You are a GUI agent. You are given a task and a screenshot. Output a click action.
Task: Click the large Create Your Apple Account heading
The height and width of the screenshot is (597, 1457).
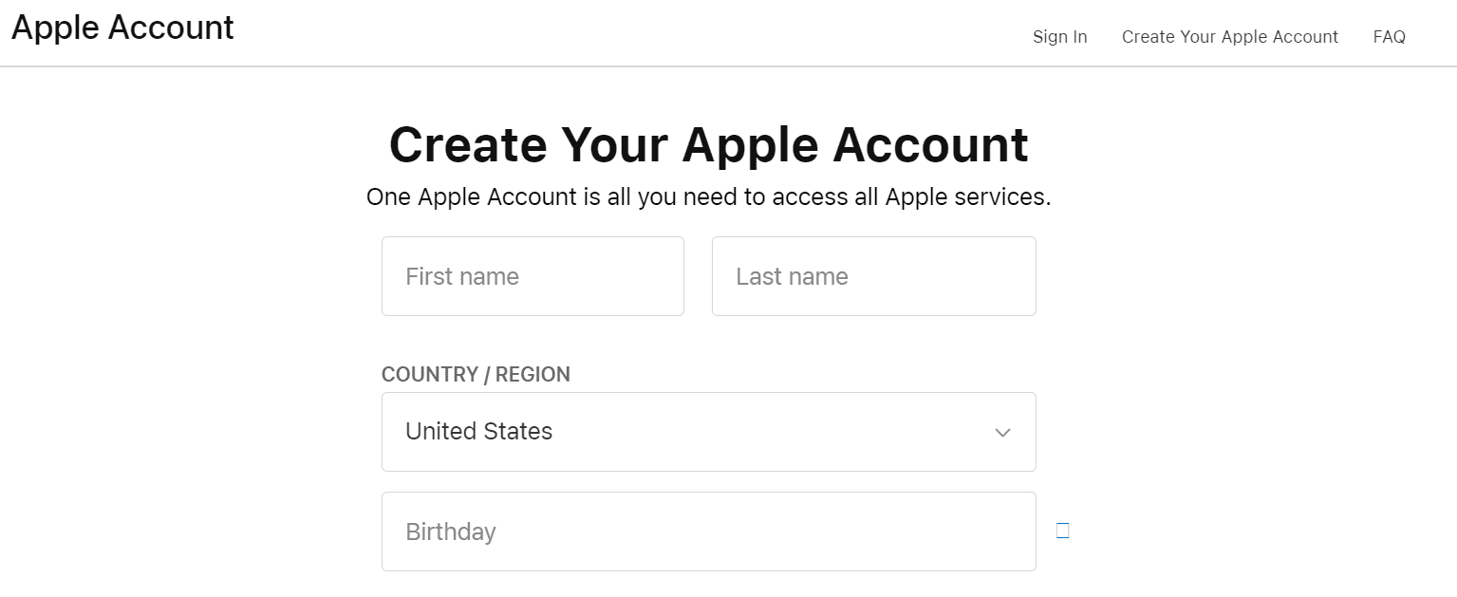(708, 144)
